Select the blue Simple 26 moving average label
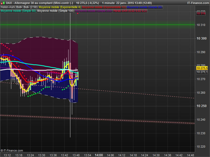 [x=145, y=7]
